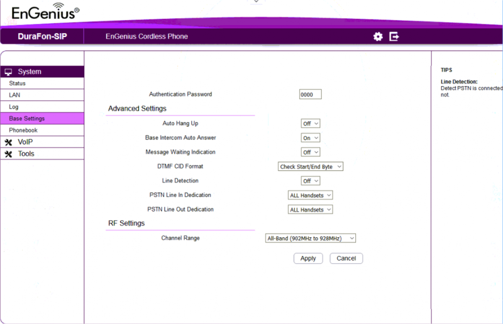
Task: Go to the LAN menu item
Action: pos(14,95)
